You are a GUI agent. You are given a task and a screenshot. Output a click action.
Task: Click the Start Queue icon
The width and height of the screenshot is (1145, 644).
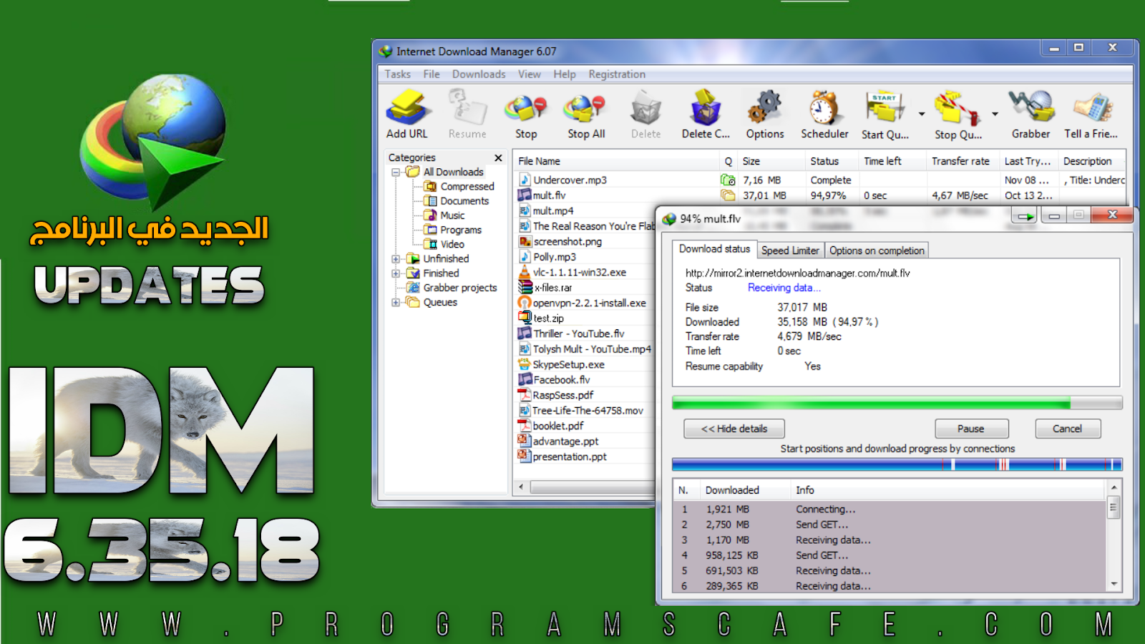click(x=885, y=114)
